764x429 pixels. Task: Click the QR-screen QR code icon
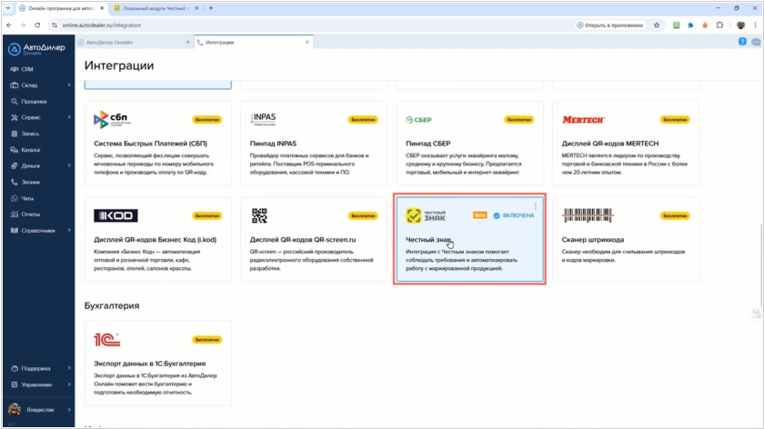259,215
